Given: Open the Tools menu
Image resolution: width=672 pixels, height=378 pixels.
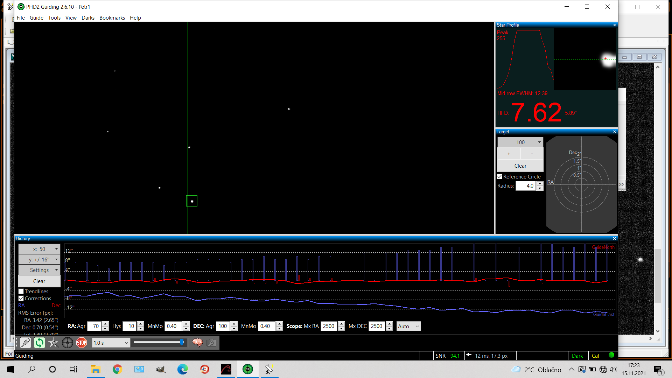Looking at the screenshot, I should point(54,18).
